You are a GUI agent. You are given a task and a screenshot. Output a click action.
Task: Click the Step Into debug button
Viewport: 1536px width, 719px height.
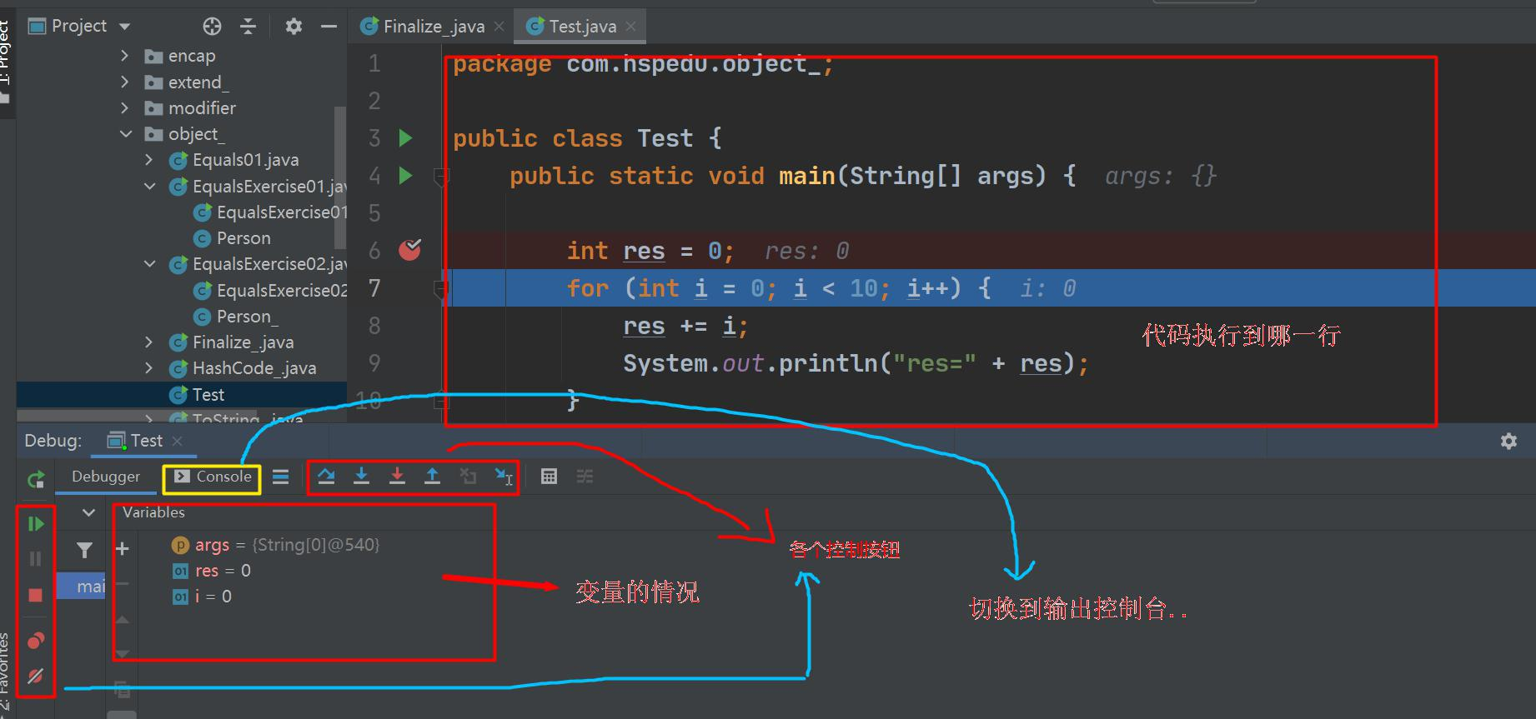(361, 477)
